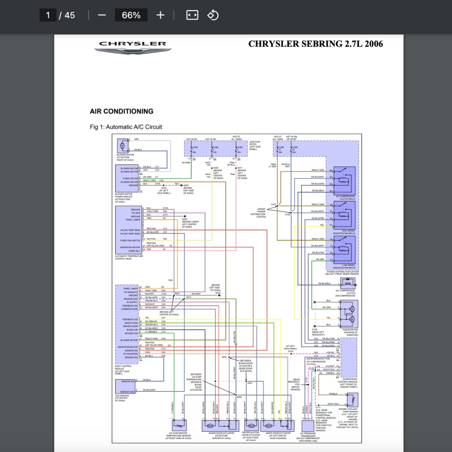This screenshot has width=452, height=452.
Task: Click the Low Speed Radiator Fan Relay
Action: (x=344, y=249)
